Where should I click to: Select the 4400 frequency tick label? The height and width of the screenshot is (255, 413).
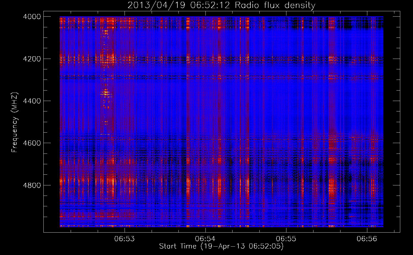(x=32, y=101)
